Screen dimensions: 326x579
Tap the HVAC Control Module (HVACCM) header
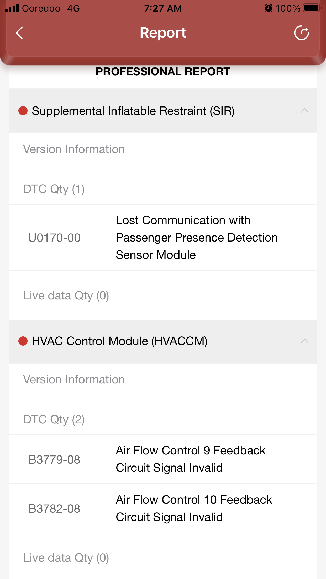[119, 341]
